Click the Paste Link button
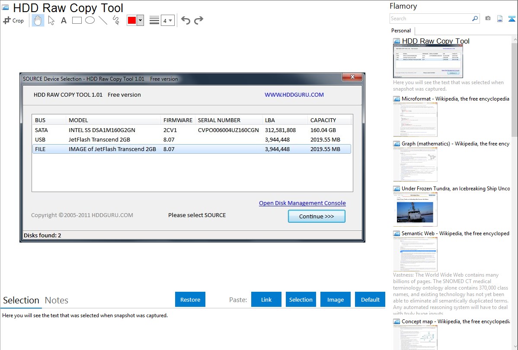518x350 pixels. tap(266, 300)
